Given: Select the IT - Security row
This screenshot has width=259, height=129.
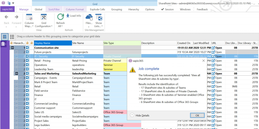Looking at the screenshot, I should click(x=134, y=56).
